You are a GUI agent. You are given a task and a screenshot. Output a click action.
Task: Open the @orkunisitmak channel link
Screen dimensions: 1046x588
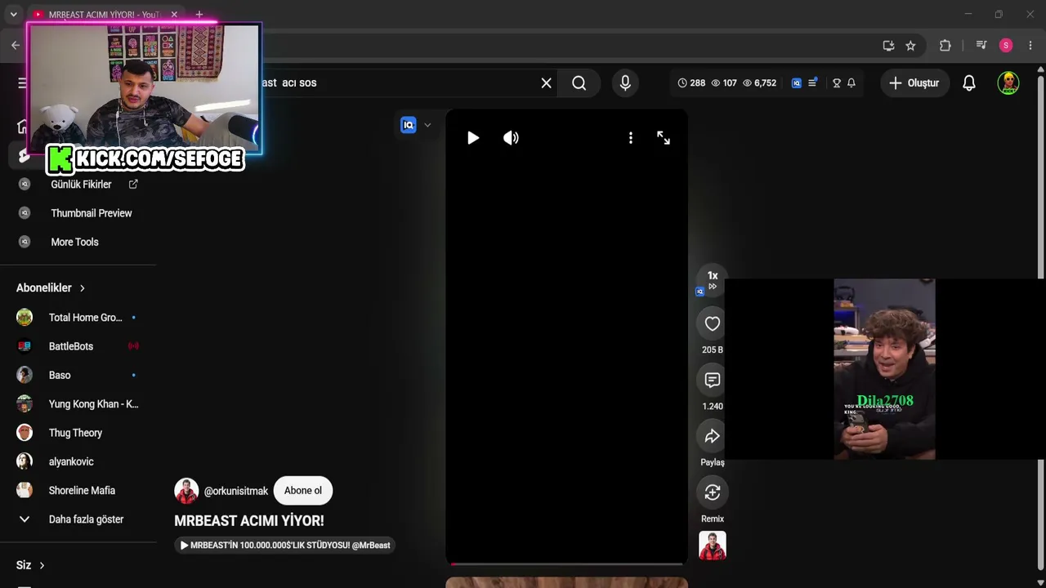click(x=236, y=491)
